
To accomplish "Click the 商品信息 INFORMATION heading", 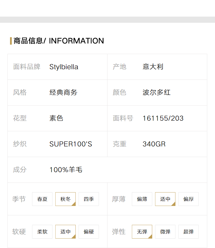I will 59,41.
